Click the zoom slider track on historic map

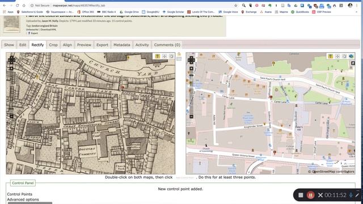(x=11, y=92)
